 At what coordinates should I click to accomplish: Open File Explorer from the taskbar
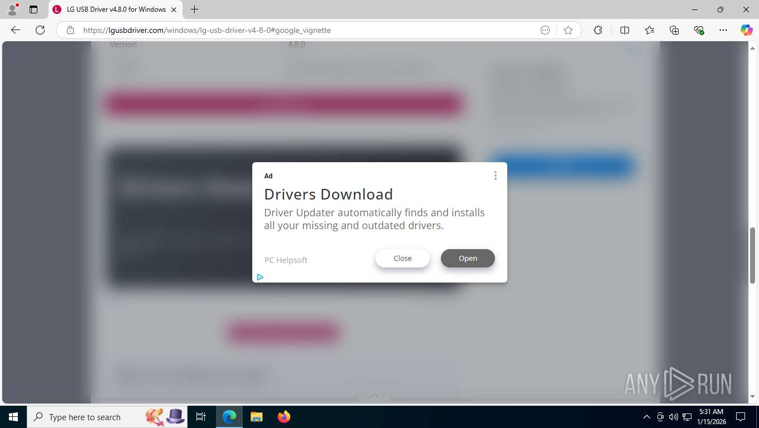pos(256,417)
